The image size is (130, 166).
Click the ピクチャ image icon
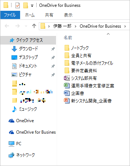click(x=14, y=75)
